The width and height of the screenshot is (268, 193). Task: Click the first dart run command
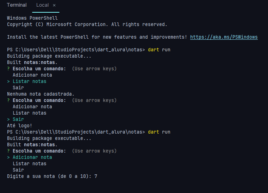point(159,50)
